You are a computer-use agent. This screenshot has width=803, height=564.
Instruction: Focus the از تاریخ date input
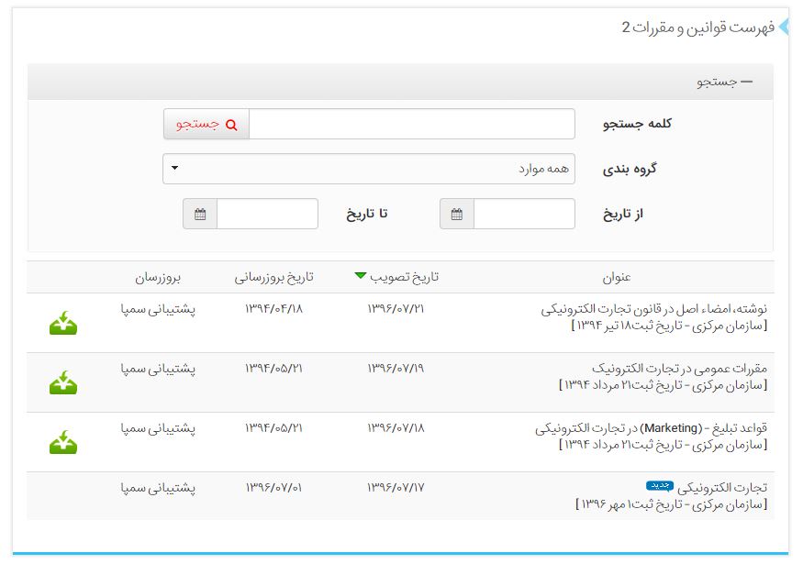(523, 215)
